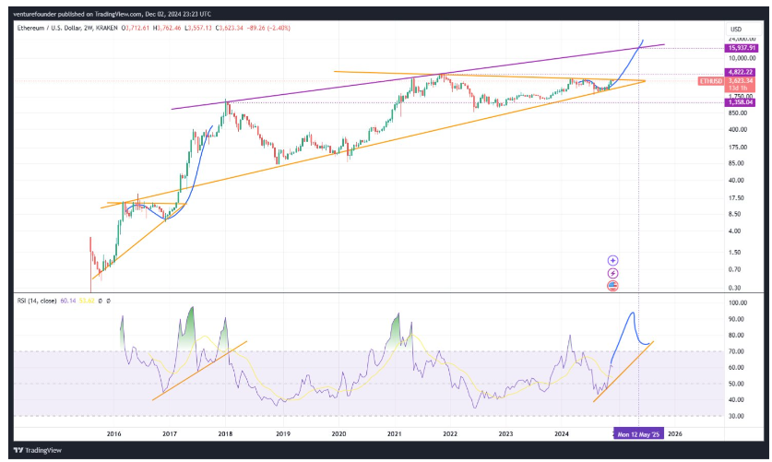Click the RSI 90.00 axis label

pos(737,319)
